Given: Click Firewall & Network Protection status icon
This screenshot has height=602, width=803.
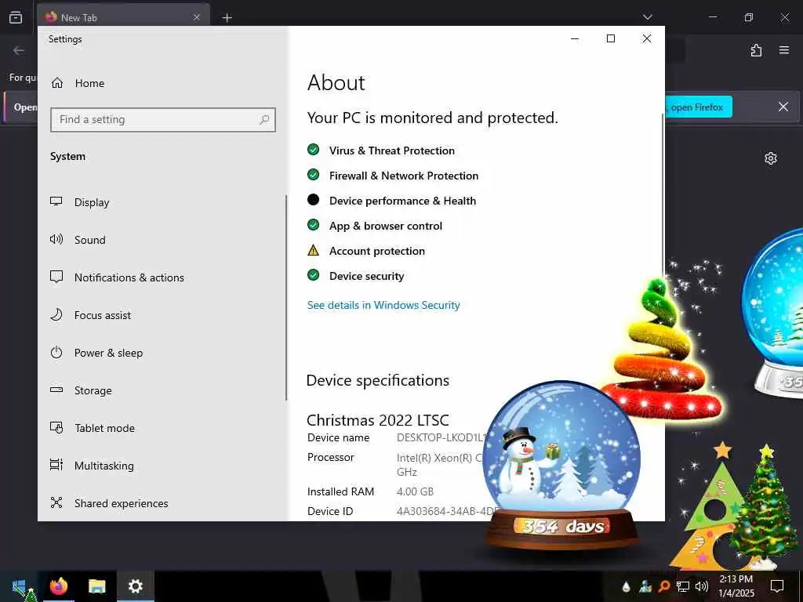Looking at the screenshot, I should pyautogui.click(x=314, y=175).
